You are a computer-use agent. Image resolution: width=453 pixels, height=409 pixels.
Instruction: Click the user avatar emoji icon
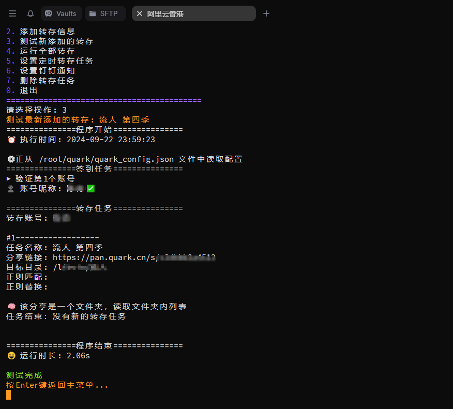coord(11,189)
